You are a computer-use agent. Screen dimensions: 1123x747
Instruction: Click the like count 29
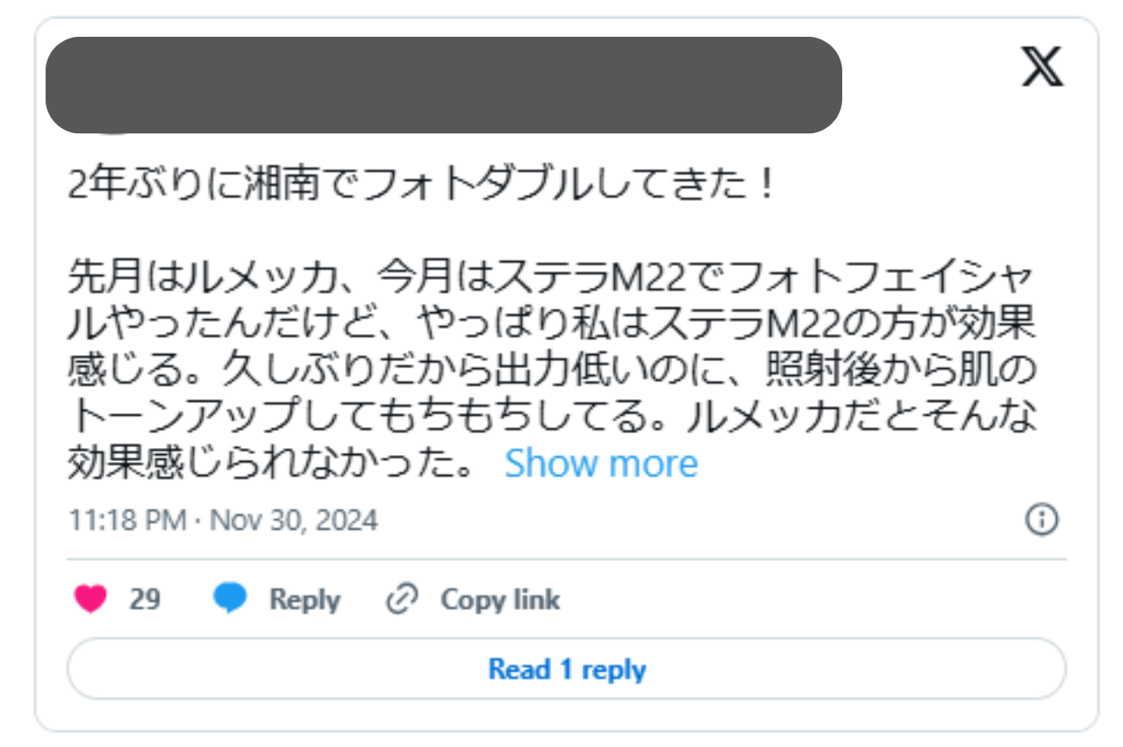coord(145,600)
